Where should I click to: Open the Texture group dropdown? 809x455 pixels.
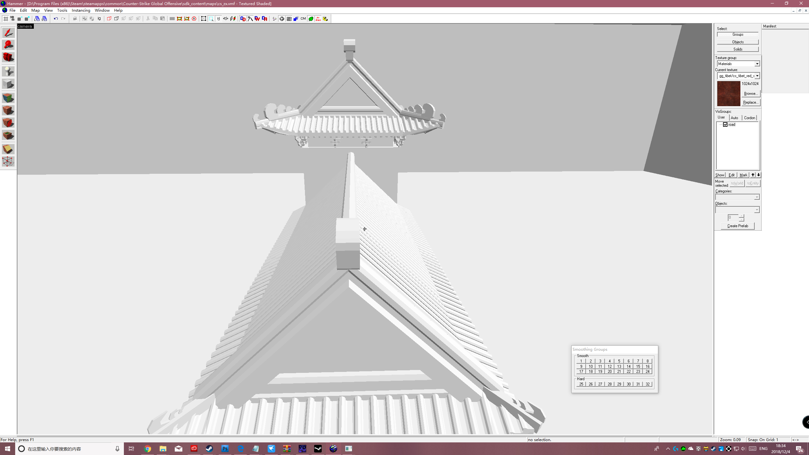tap(757, 64)
